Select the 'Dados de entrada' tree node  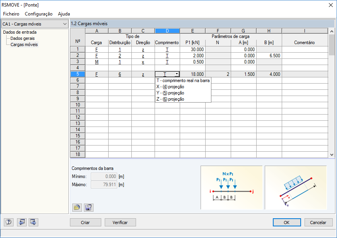(x=20, y=32)
